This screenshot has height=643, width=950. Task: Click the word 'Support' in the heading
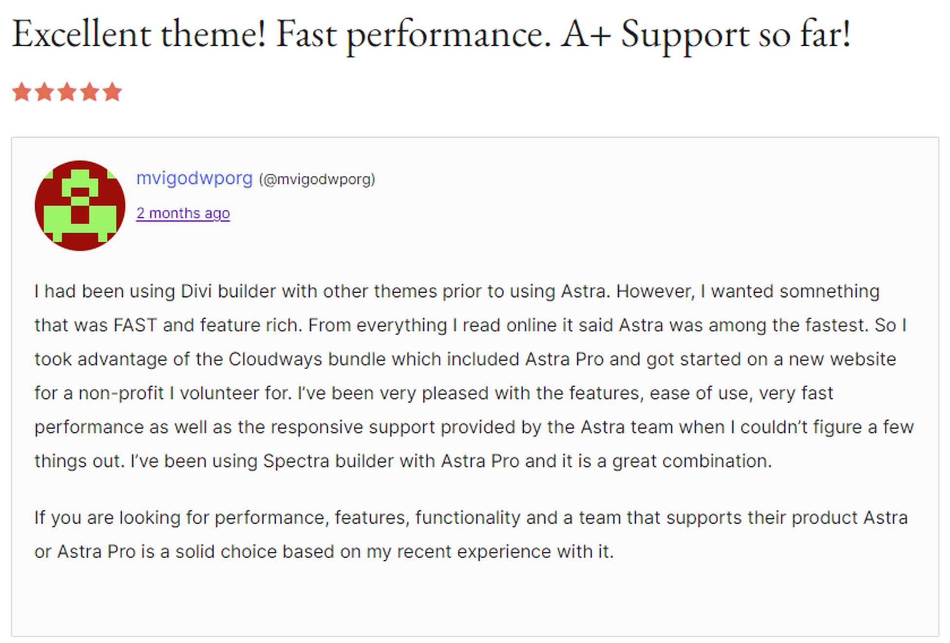coord(685,35)
